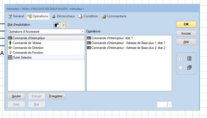Screen dimensions: 207x118
Task: Click the Commande de Vitesse green icon
Action: tap(10, 43)
